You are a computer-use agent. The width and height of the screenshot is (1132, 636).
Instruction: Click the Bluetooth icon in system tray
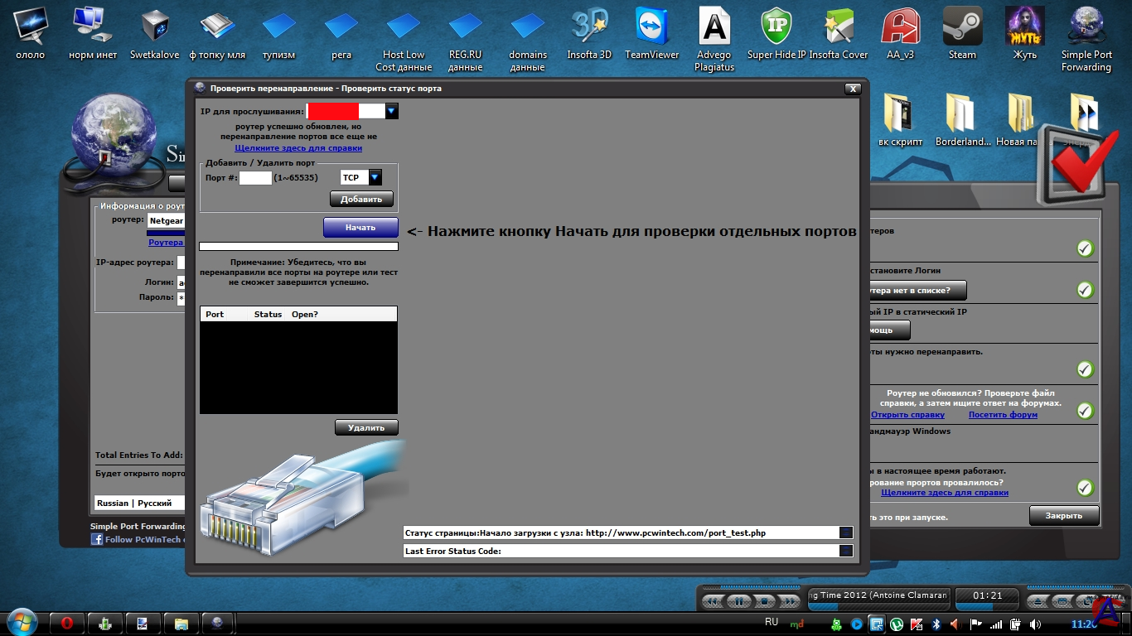(x=936, y=624)
